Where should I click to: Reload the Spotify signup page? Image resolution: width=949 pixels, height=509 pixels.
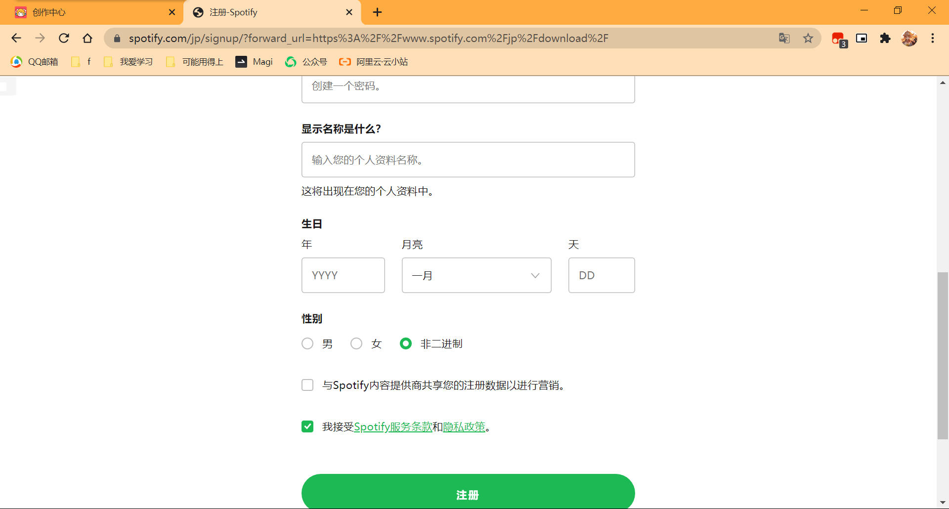coord(64,38)
